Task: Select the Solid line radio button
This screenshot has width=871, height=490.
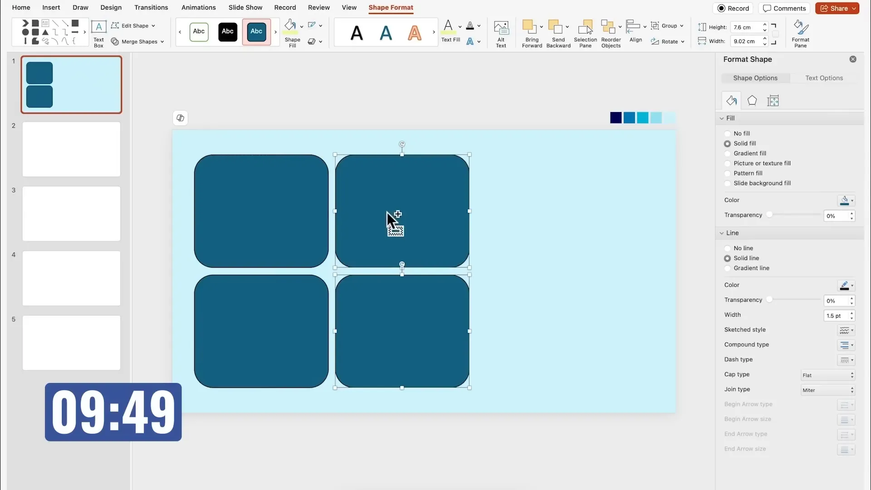Action: coord(727,259)
